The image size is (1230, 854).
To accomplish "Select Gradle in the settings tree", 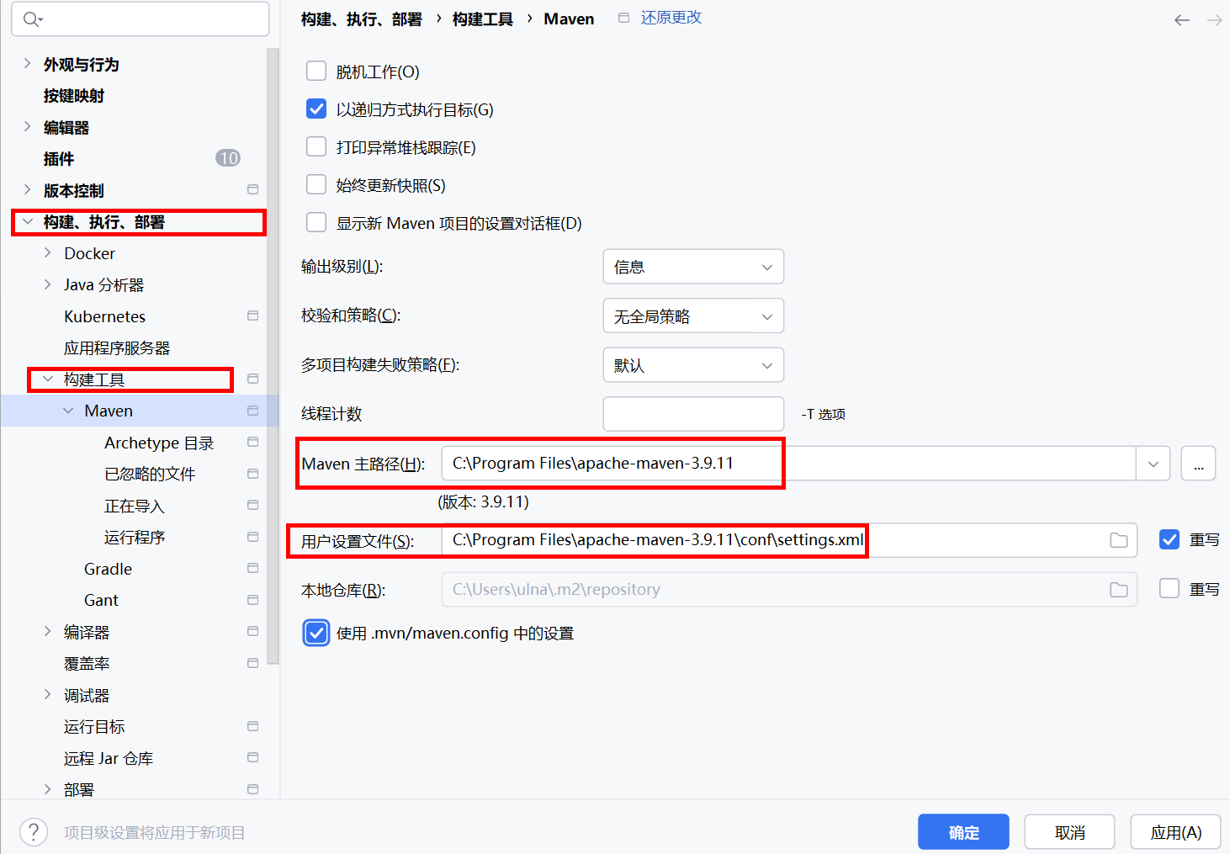I will pos(108,569).
